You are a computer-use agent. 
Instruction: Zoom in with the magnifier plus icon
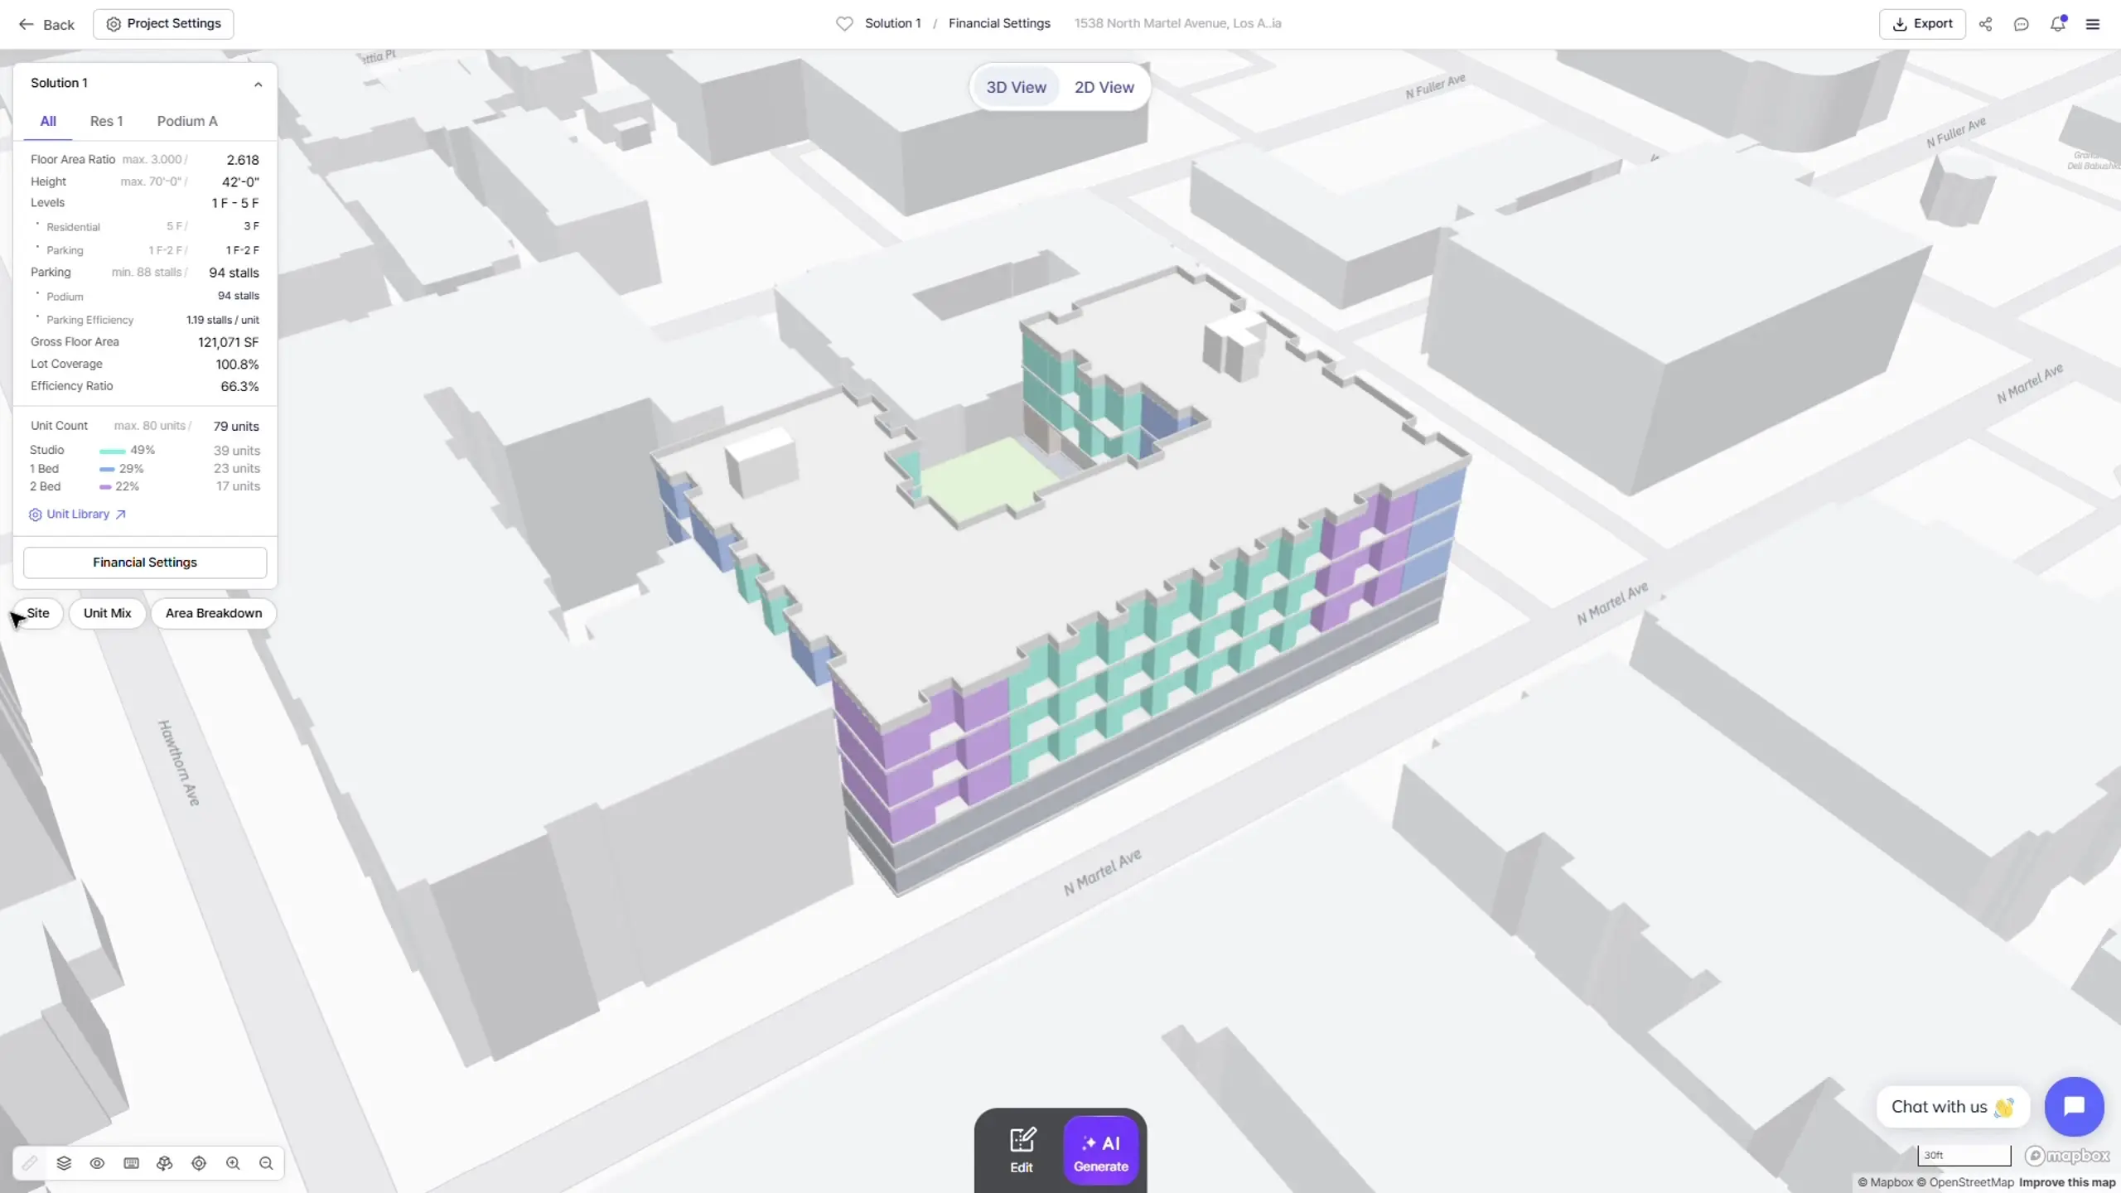point(233,1163)
